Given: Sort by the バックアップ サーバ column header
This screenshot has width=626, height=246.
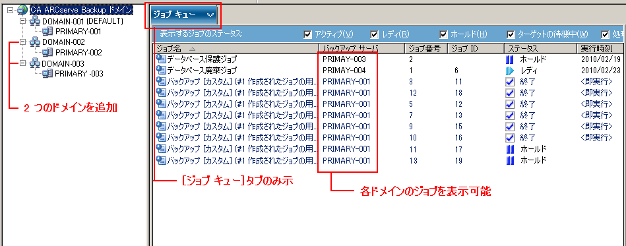Looking at the screenshot, I should (361, 49).
